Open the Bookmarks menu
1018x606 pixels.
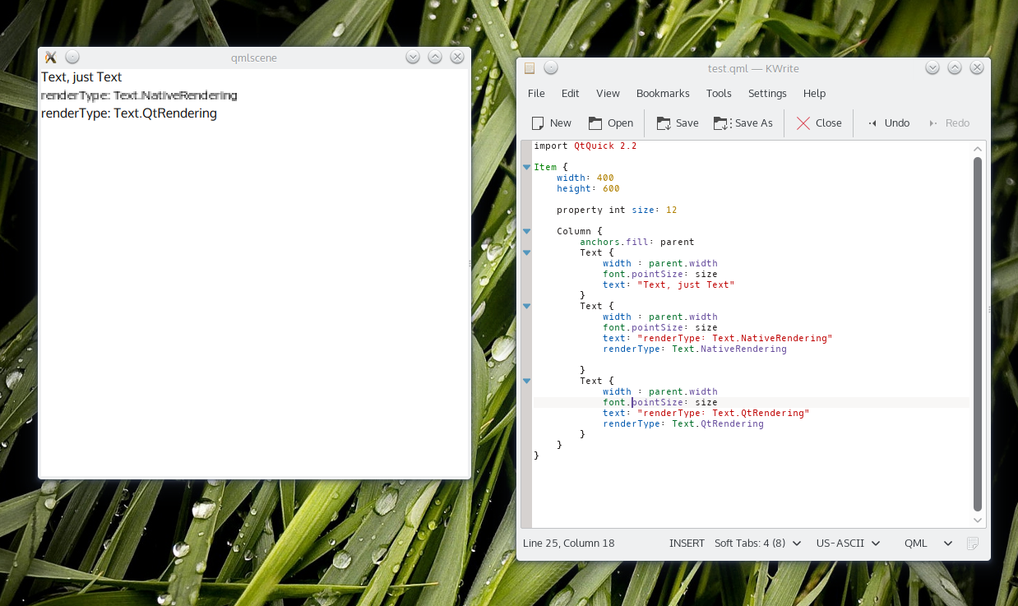click(663, 94)
